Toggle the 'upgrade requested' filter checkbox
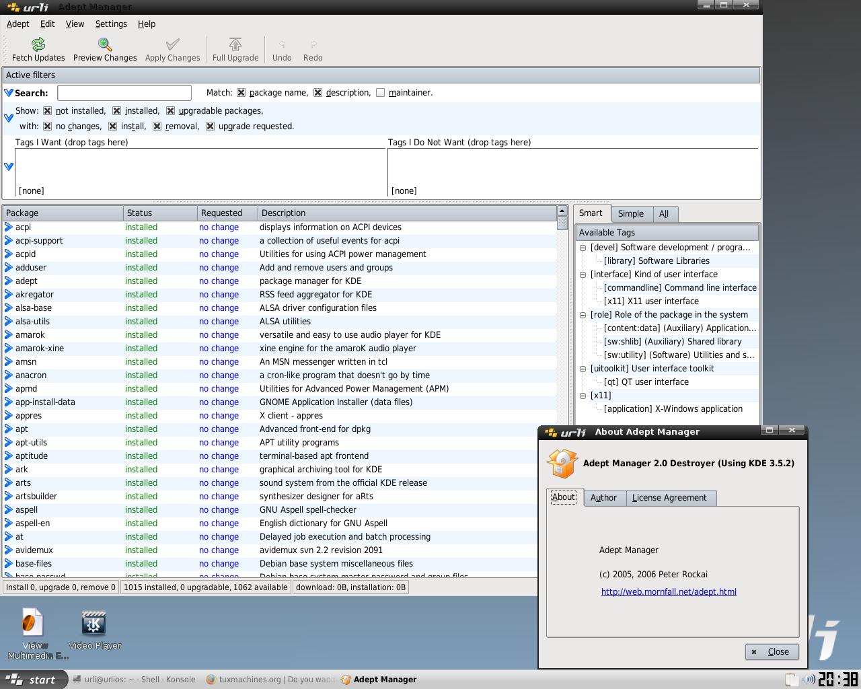 point(211,126)
